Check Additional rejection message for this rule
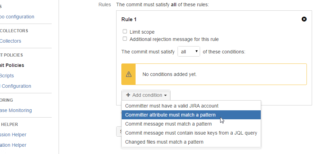Image resolution: width=319 pixels, height=154 pixels. point(125,39)
